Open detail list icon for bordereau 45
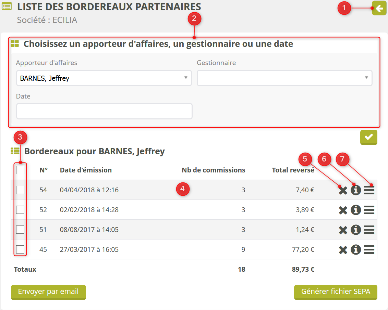The image size is (388, 310). [369, 250]
